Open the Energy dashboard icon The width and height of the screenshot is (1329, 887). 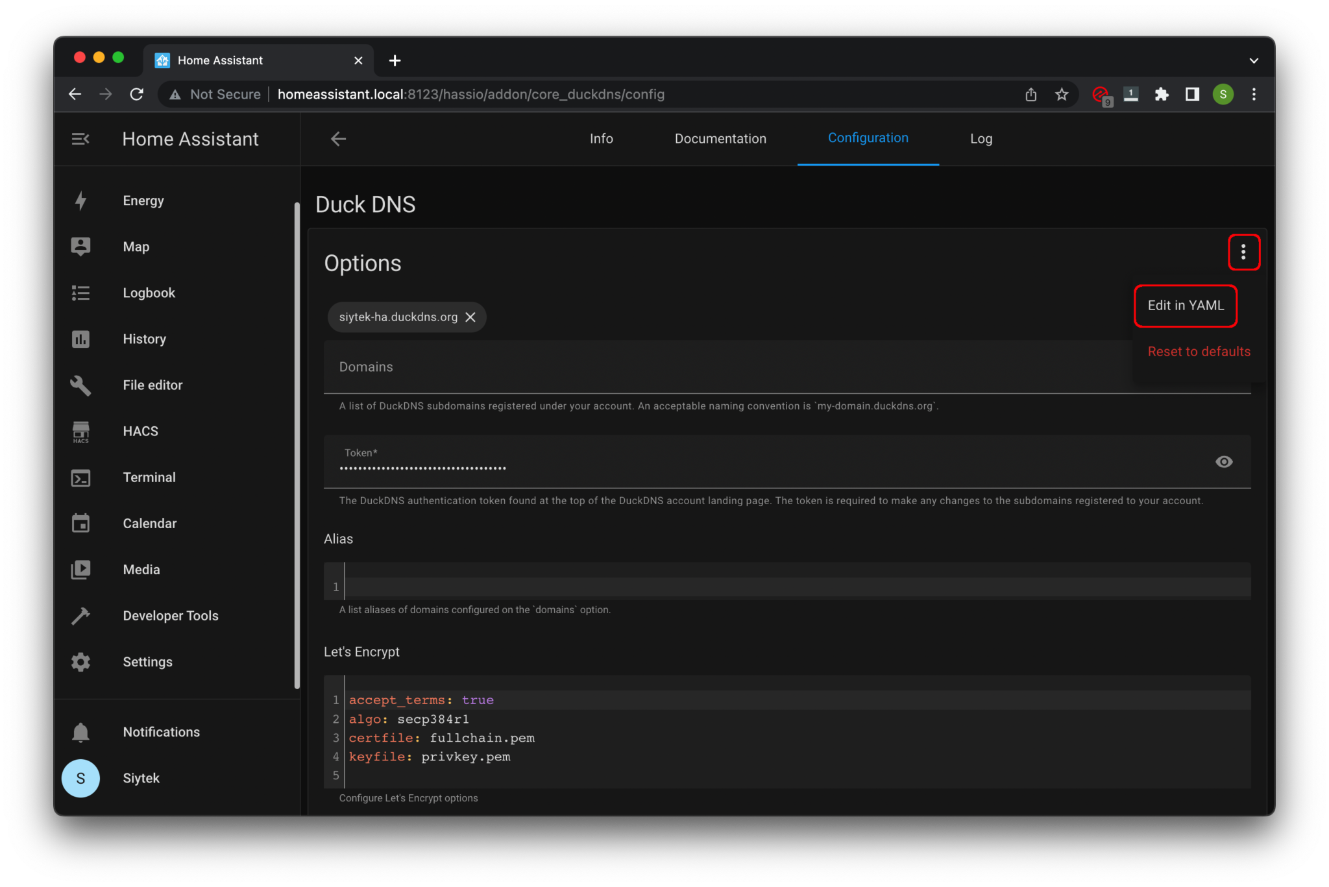tap(80, 200)
